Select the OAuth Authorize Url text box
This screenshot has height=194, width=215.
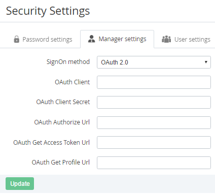(x=154, y=122)
